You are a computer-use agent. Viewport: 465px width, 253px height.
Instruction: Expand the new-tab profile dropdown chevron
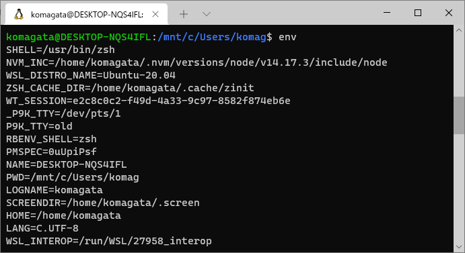(207, 14)
